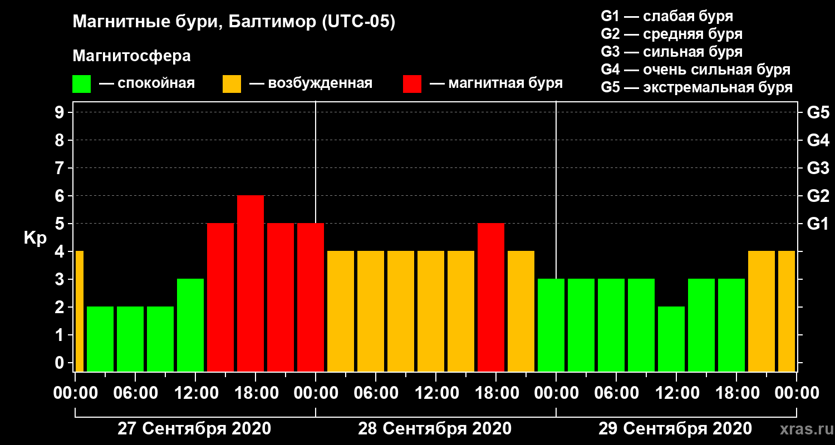
Task: Select the green Kp 2 bar on 29 September
Action: point(671,339)
